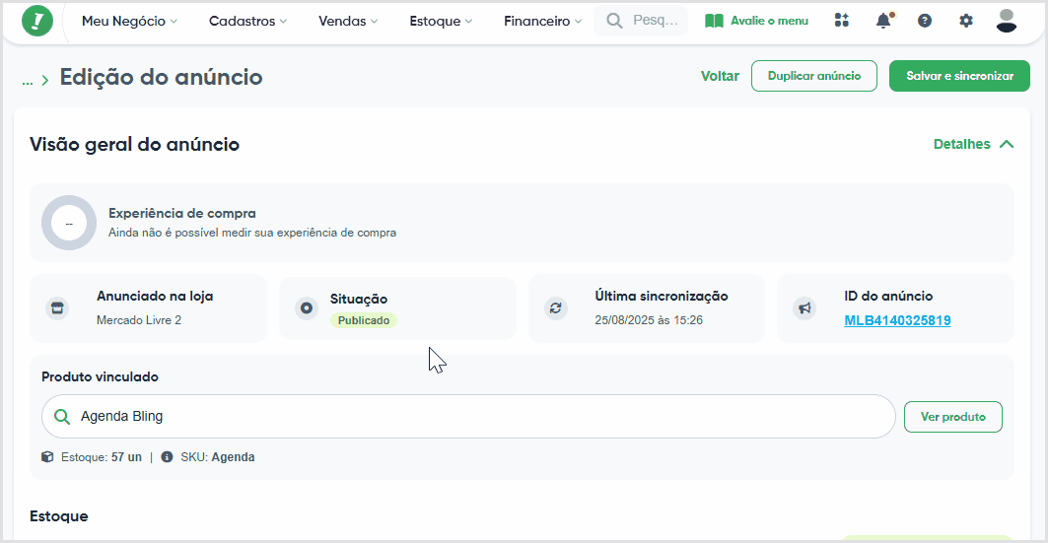This screenshot has width=1048, height=543.
Task: Click the Financeiro chevron arrow
Action: click(x=578, y=22)
